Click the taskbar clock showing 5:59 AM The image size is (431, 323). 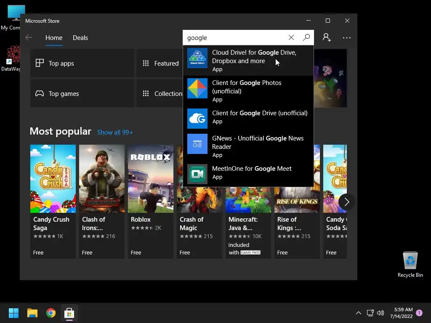tap(402, 313)
